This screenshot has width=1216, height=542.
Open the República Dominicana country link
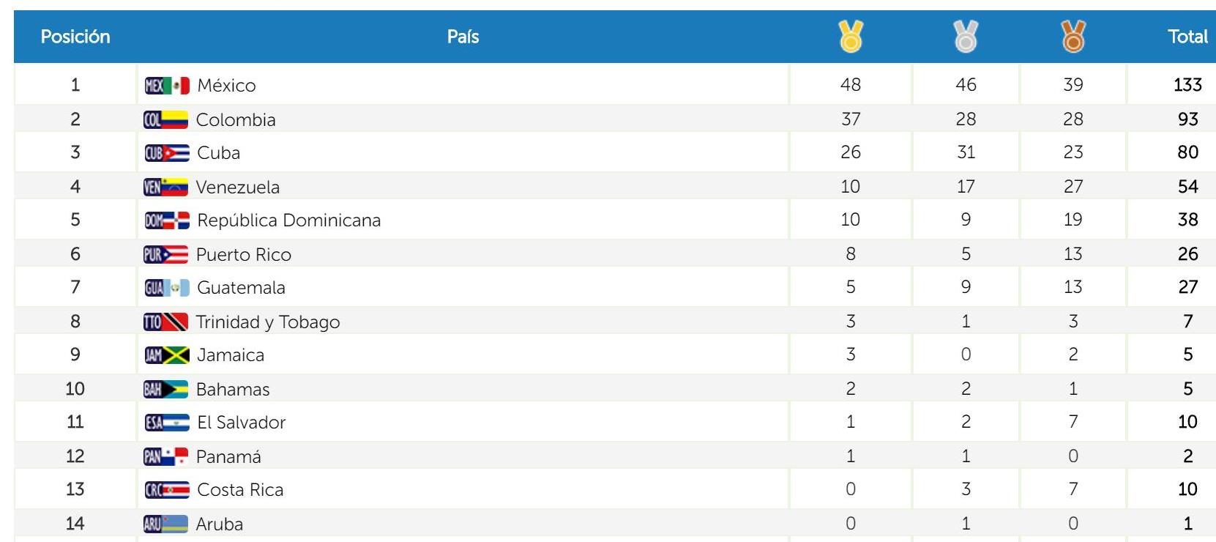pyautogui.click(x=289, y=220)
